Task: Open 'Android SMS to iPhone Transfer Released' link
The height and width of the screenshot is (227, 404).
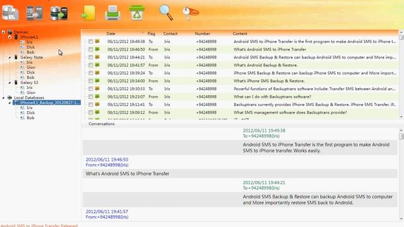Action: pyautogui.click(x=39, y=226)
